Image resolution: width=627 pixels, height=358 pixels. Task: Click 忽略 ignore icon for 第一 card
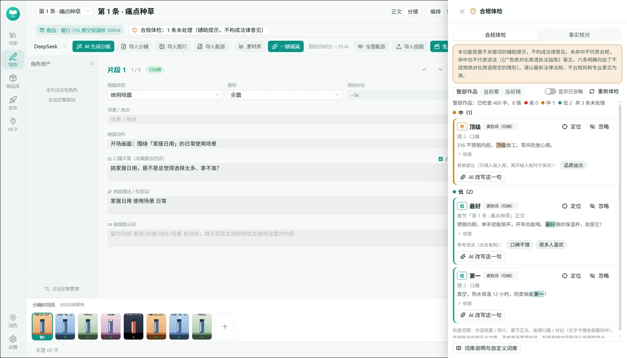[x=600, y=276]
